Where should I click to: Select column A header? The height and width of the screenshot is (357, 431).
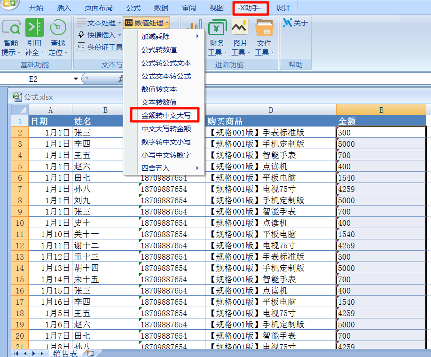point(50,110)
